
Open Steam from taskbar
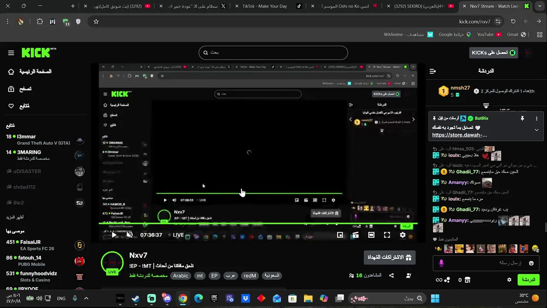(x=135, y=298)
